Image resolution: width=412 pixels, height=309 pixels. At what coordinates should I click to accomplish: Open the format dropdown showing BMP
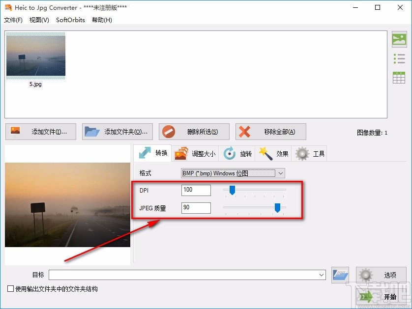[280, 173]
